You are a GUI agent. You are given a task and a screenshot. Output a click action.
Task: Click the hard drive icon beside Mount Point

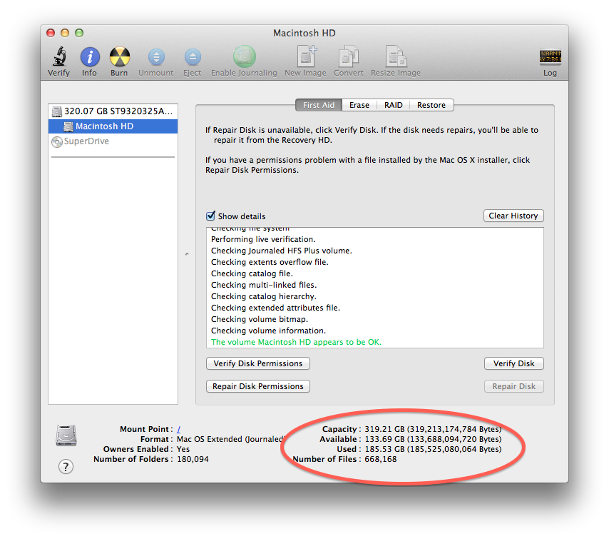click(x=66, y=435)
